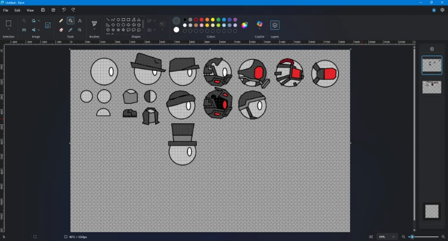Select the Fill bucket tool

[70, 21]
